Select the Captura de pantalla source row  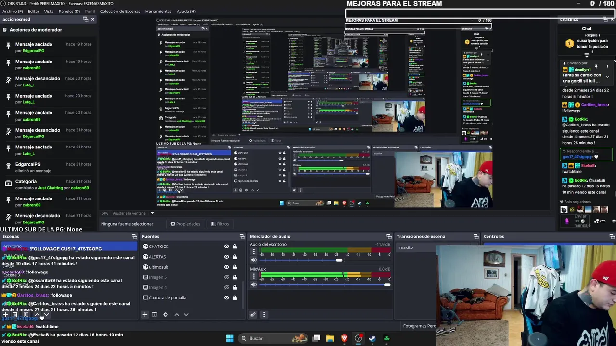[192, 297]
